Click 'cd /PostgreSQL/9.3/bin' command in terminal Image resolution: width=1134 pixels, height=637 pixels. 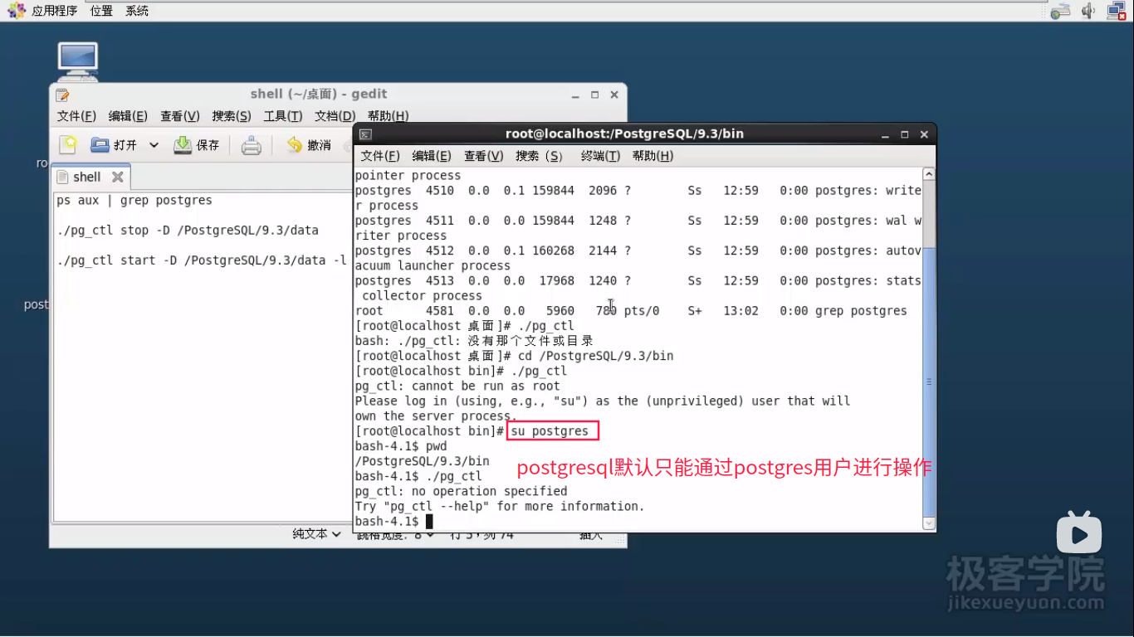tap(595, 356)
